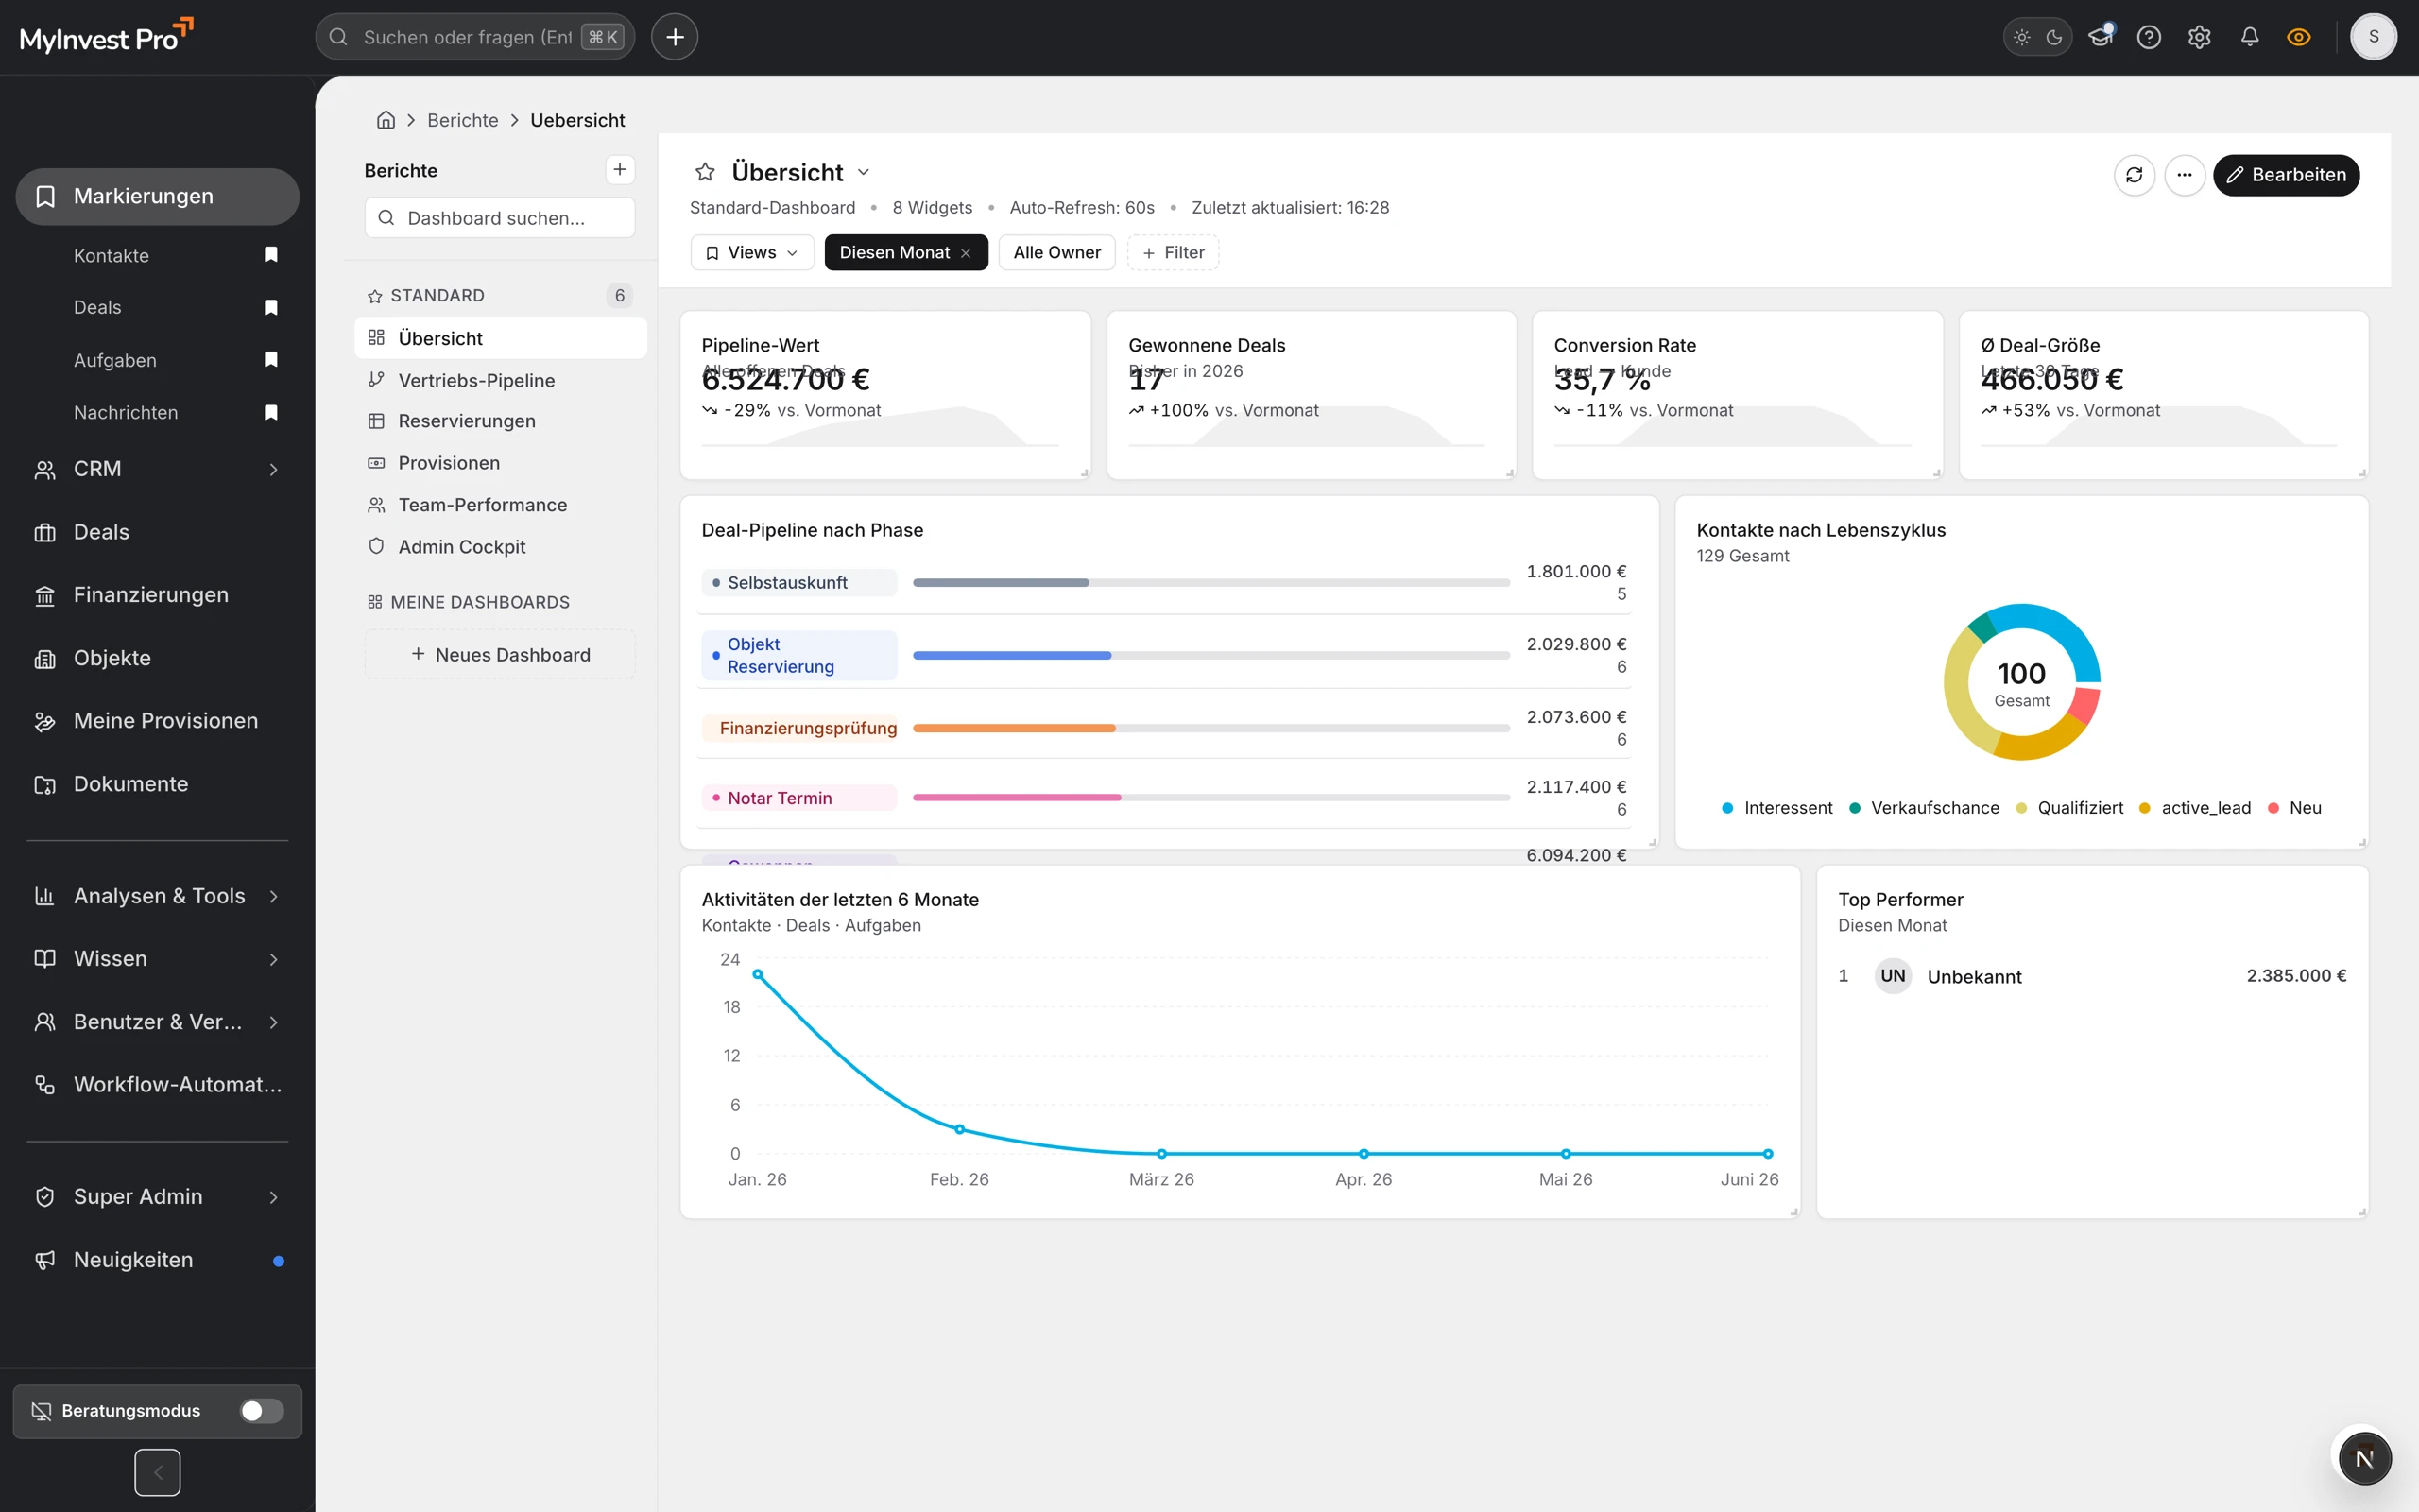The width and height of the screenshot is (2419, 1512).
Task: Expand Benutzer & Ver... section
Action: pyautogui.click(x=157, y=1022)
